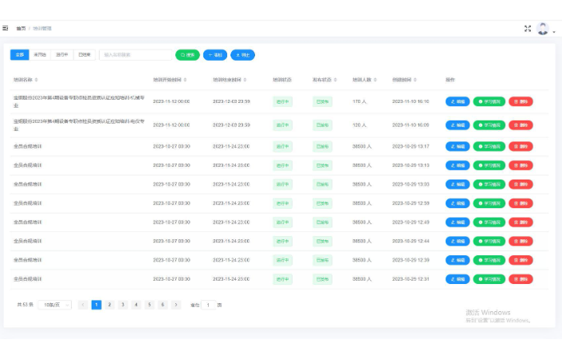Viewport: 562px width, 359px height.
Task: Open the user avatar menu
Action: [x=544, y=28]
